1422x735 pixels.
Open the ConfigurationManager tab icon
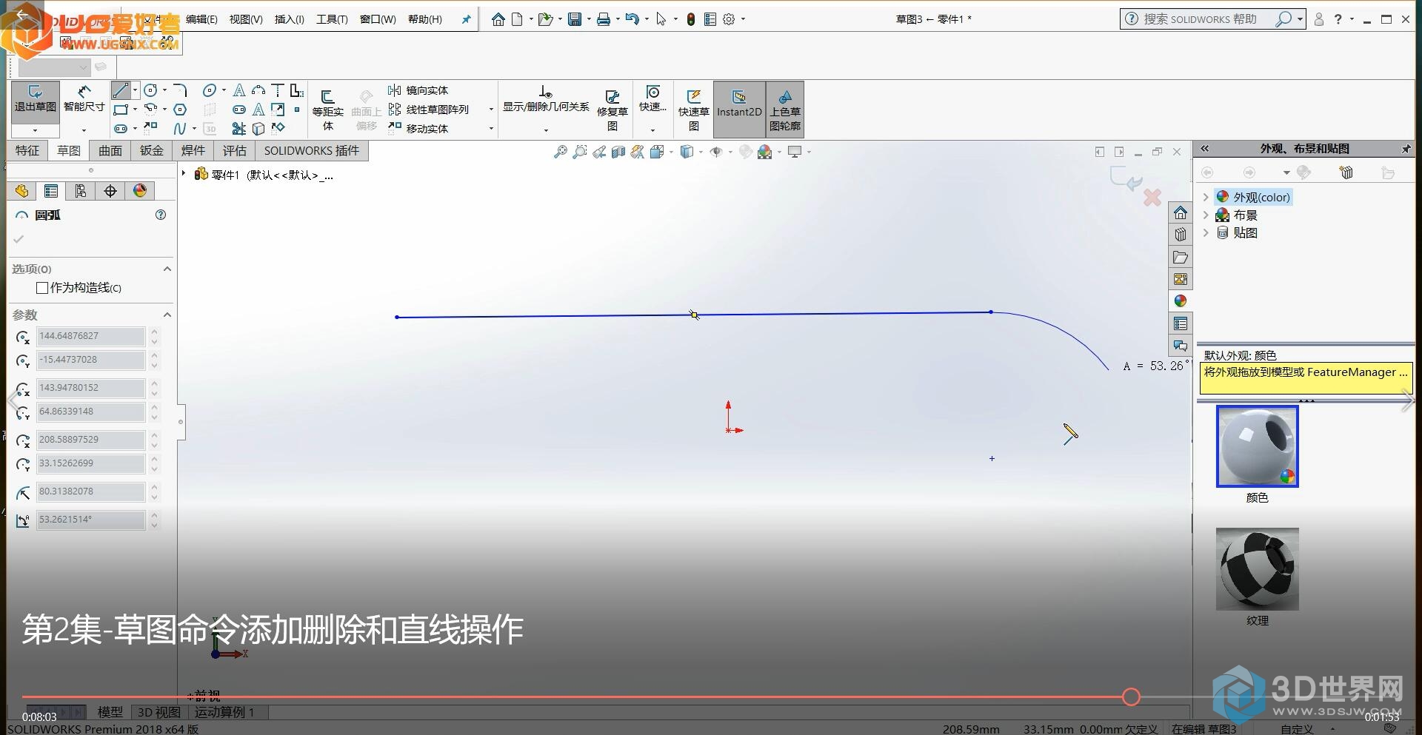81,191
